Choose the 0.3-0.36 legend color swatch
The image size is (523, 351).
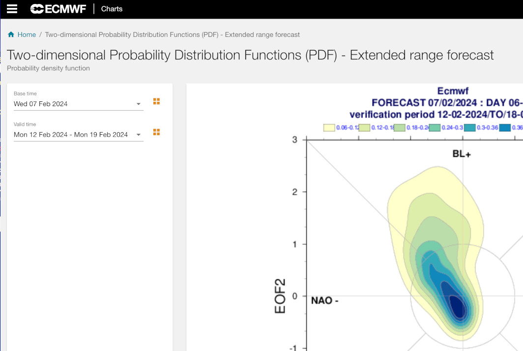point(469,127)
